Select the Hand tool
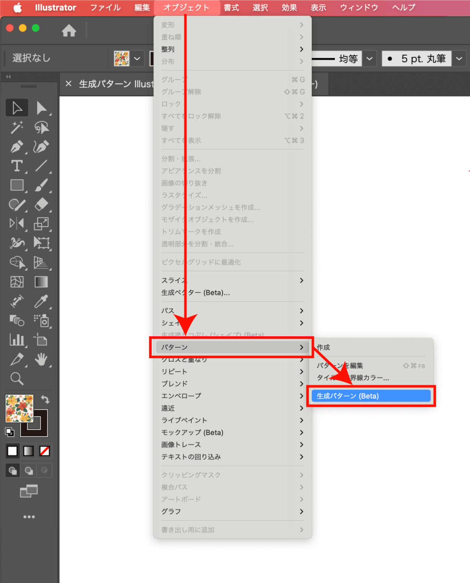The width and height of the screenshot is (470, 583). 42,360
